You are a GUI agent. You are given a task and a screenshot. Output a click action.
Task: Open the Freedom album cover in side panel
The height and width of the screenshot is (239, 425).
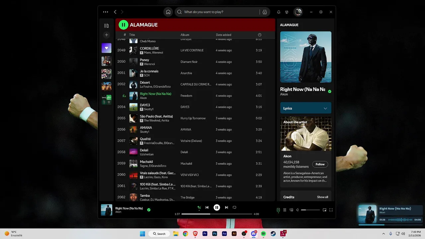[306, 57]
